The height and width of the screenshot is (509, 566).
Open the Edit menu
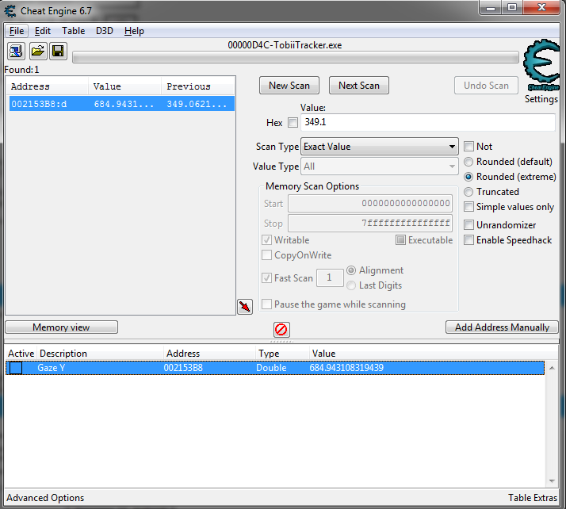pos(43,31)
